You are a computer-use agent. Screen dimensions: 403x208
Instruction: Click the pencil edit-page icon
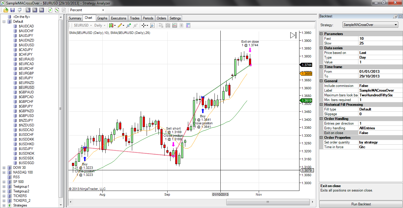(57, 10)
